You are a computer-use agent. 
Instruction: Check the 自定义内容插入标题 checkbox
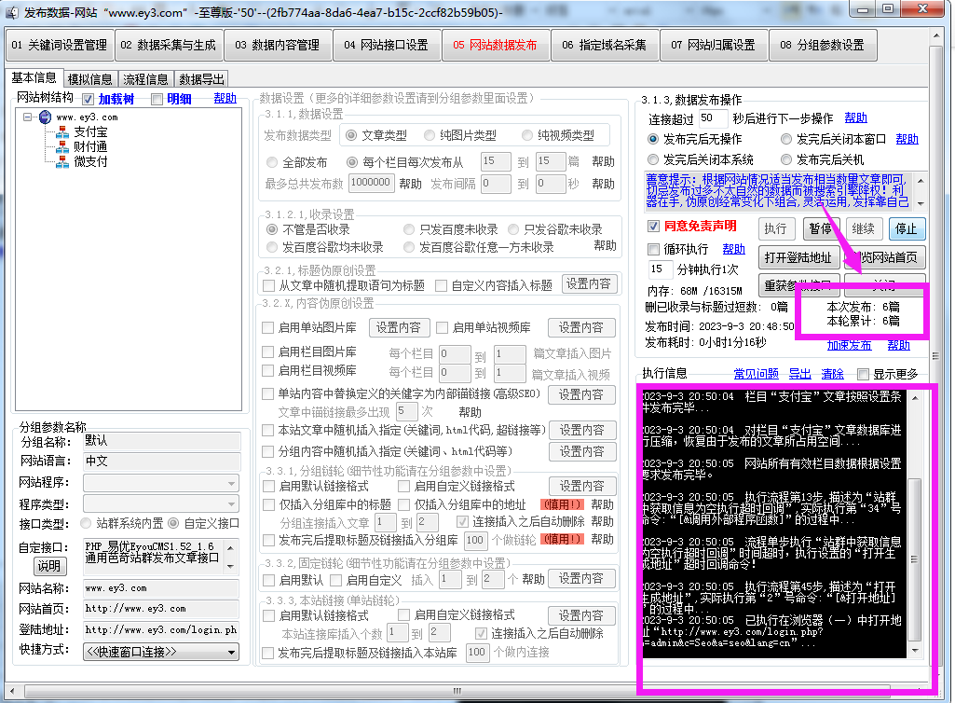click(441, 285)
